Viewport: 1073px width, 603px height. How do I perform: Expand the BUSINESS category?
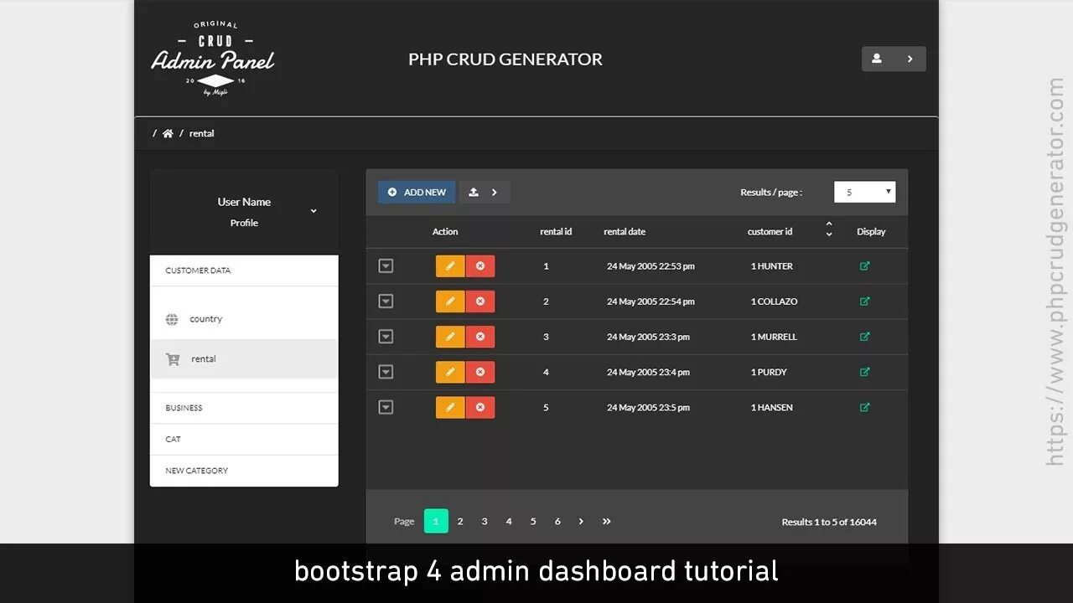(x=244, y=408)
